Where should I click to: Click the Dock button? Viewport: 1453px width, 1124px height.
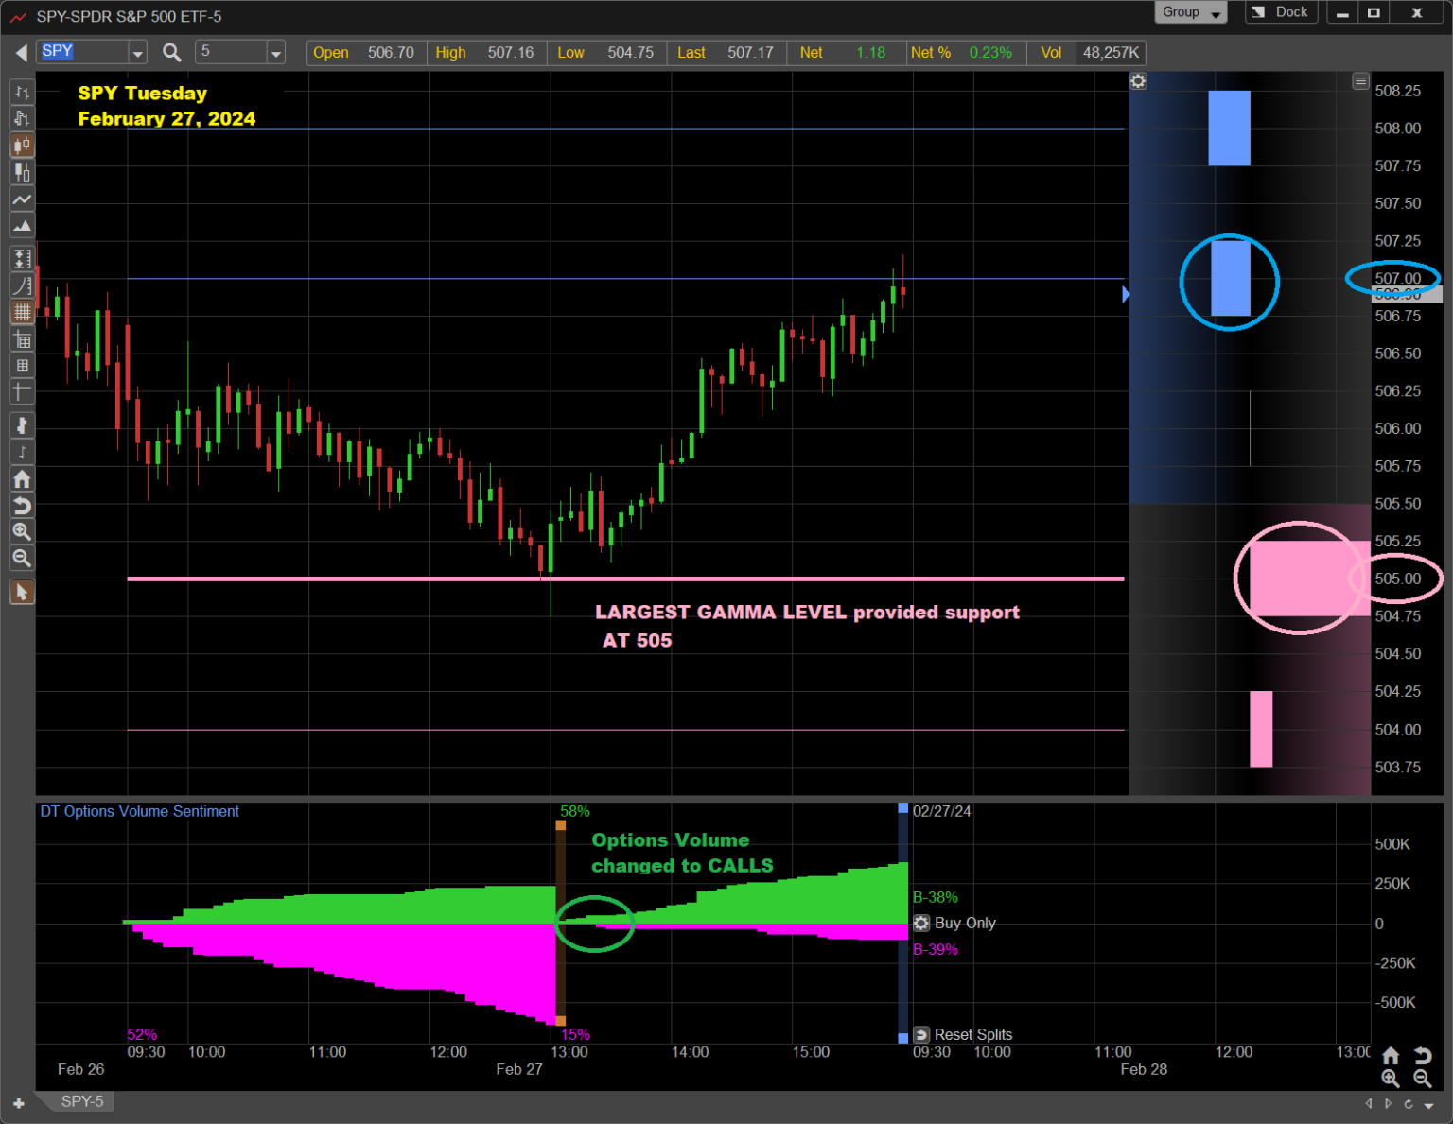pos(1281,12)
